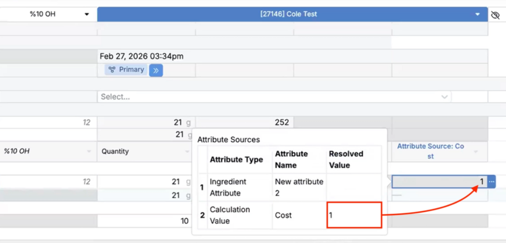
Task: Open the %10 OH dropdown at top left
Action: 87,14
